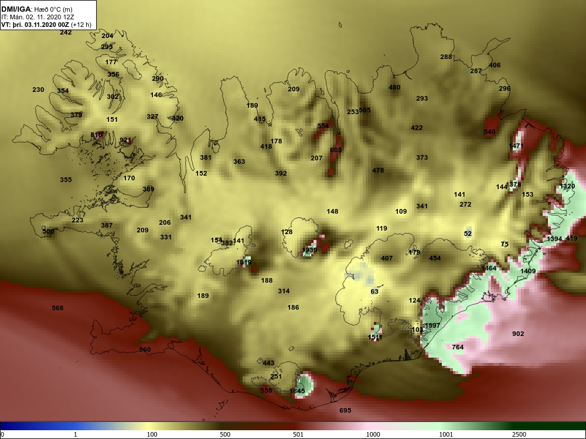Click the 314 map value

tap(284, 291)
